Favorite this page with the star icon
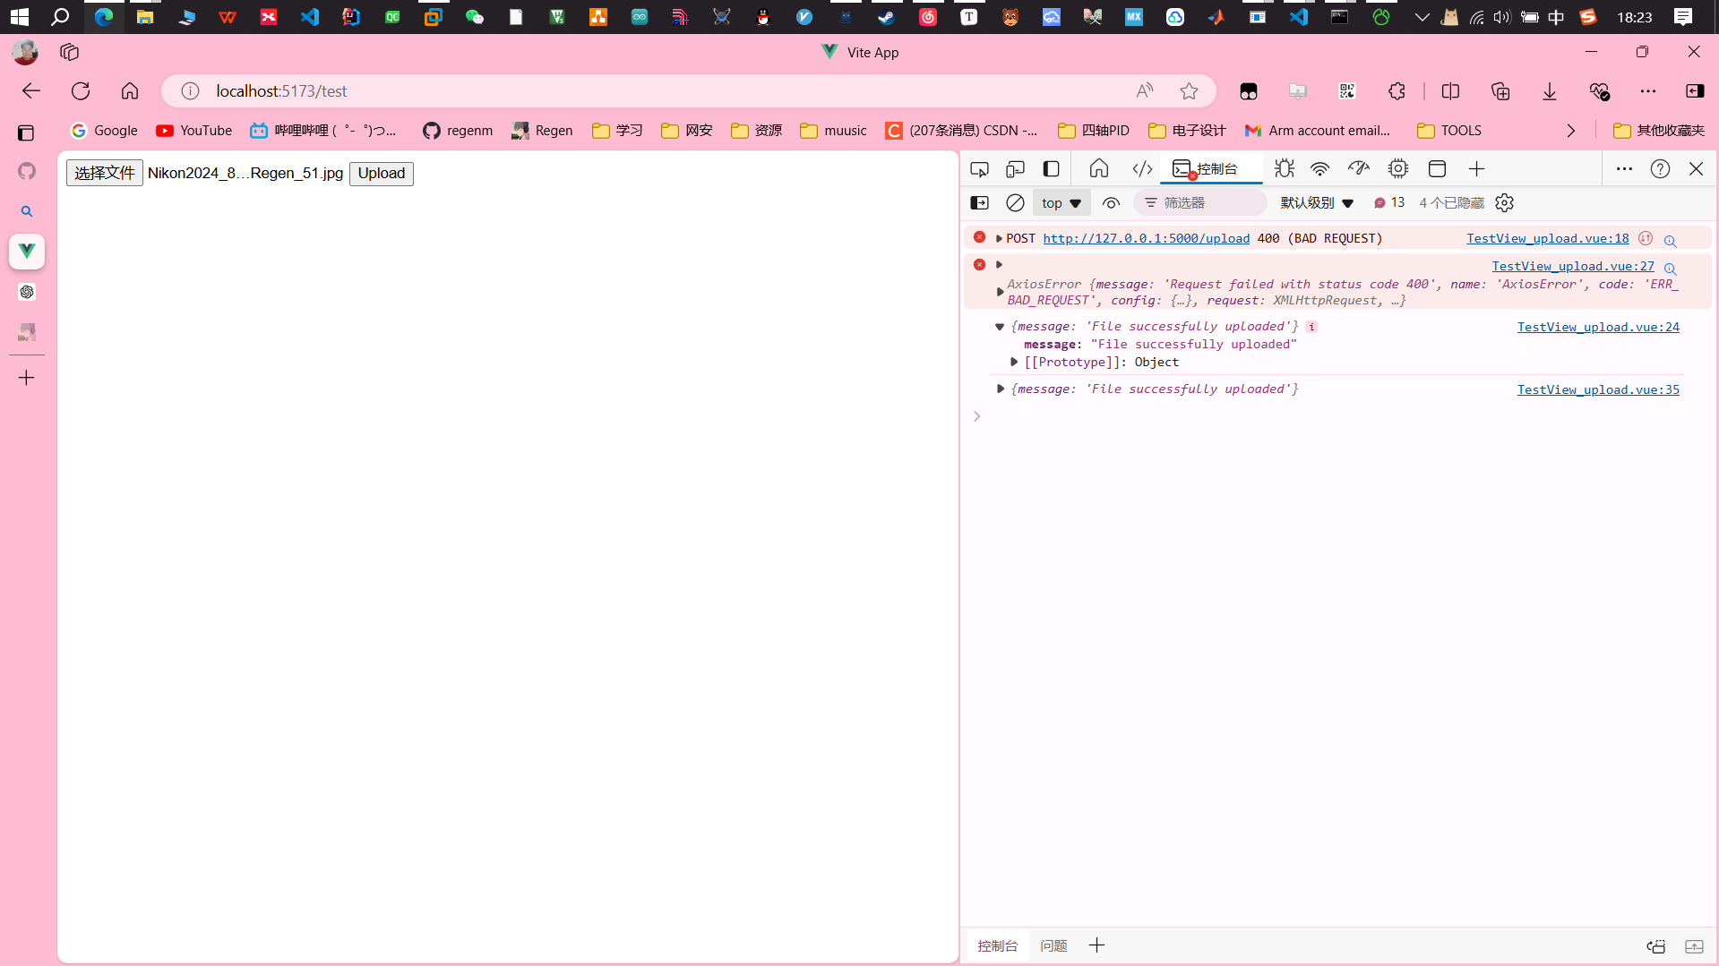Image resolution: width=1719 pixels, height=966 pixels. 1189,90
